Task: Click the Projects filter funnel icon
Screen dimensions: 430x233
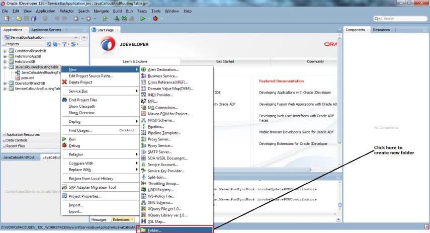Action: tap(64, 44)
